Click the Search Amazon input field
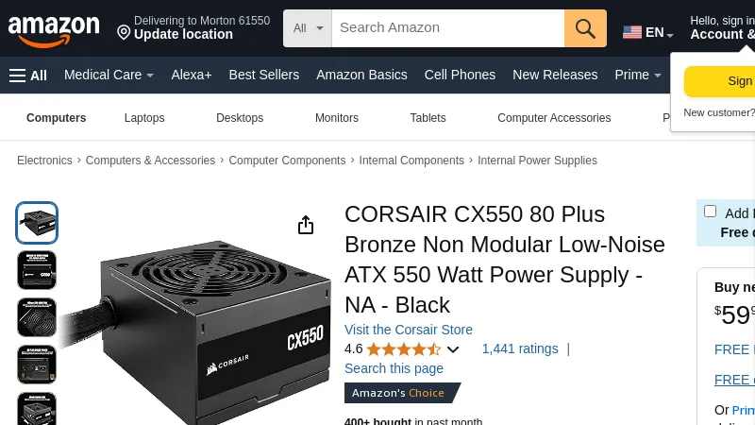 [x=447, y=28]
